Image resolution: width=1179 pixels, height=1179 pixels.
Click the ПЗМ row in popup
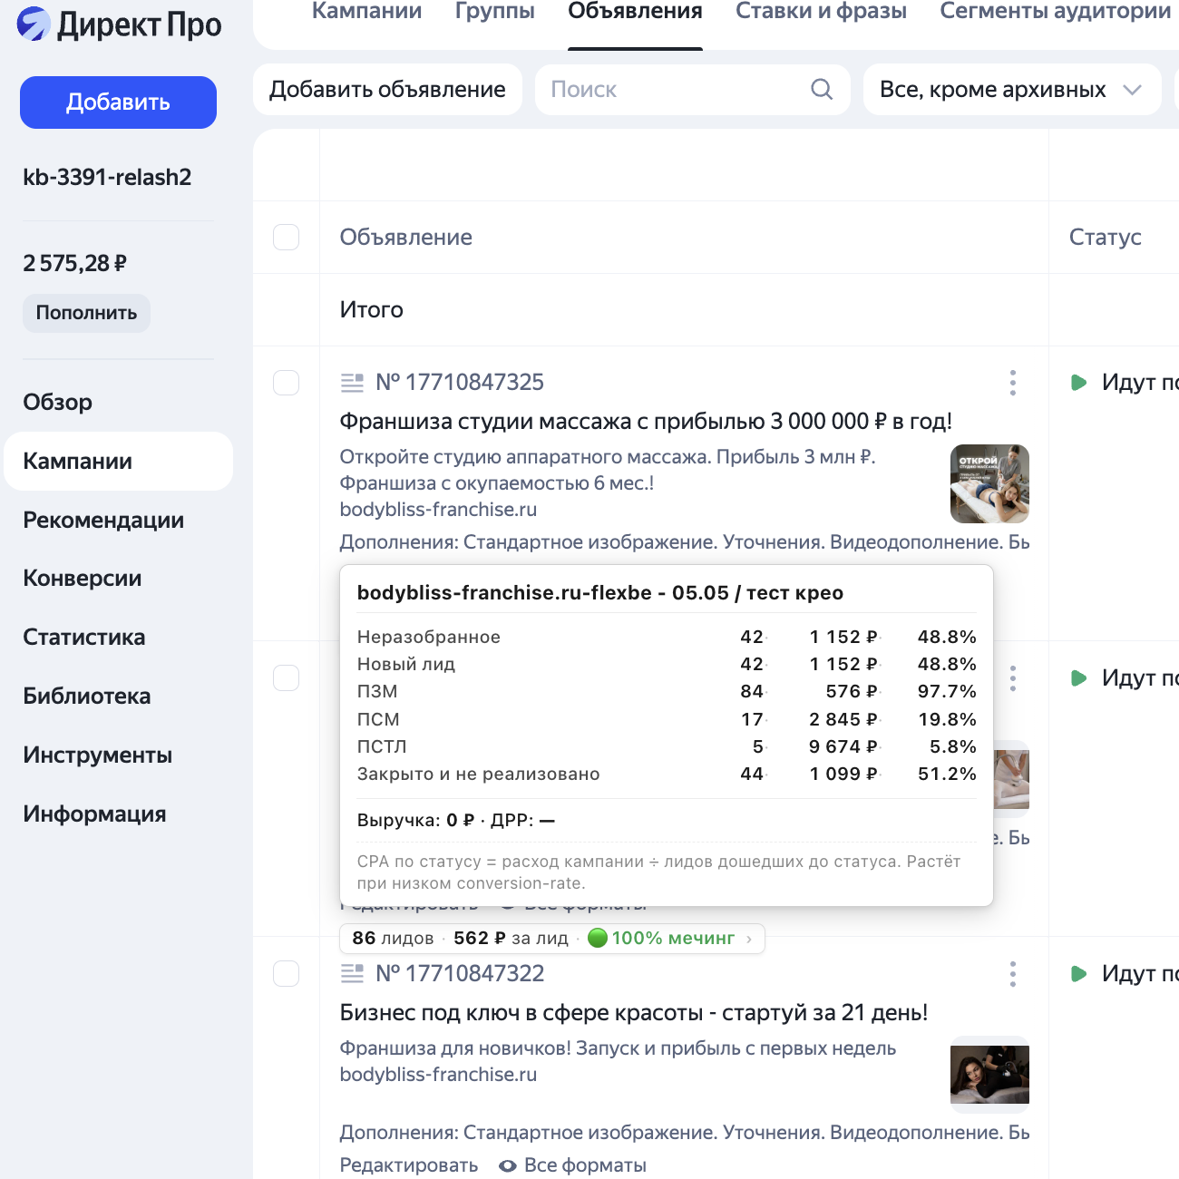pyautogui.click(x=667, y=692)
